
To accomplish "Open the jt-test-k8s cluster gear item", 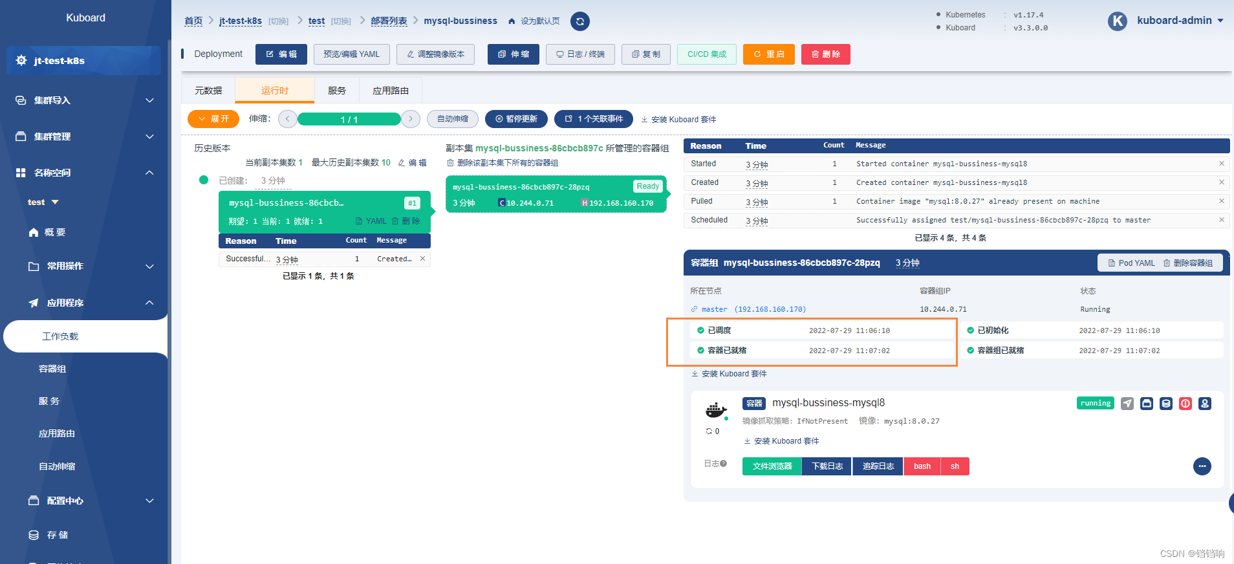I will (83, 61).
